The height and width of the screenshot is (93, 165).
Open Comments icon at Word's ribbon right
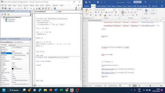click(162, 6)
